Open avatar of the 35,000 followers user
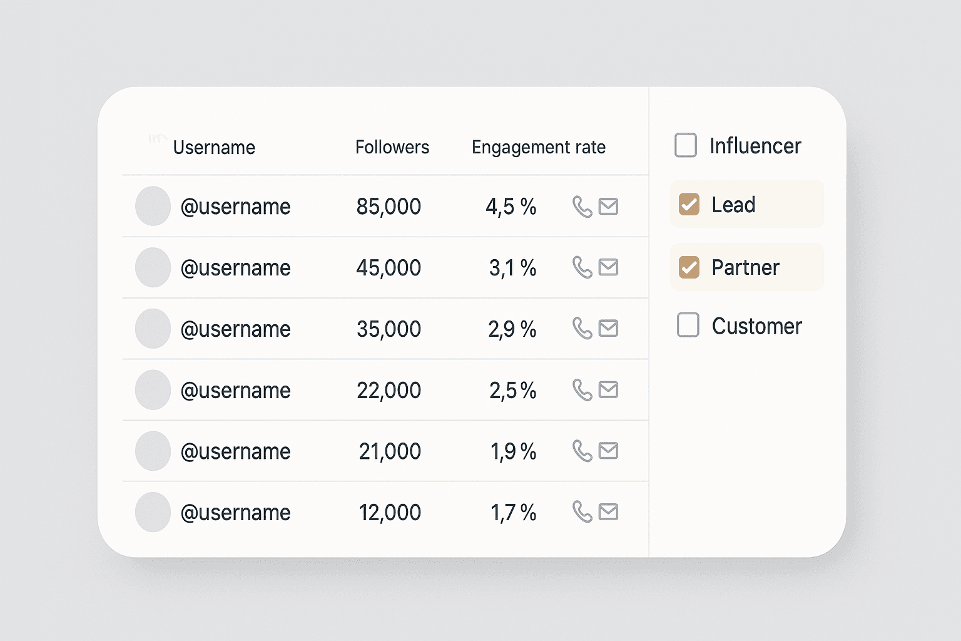This screenshot has width=961, height=641. tap(153, 328)
